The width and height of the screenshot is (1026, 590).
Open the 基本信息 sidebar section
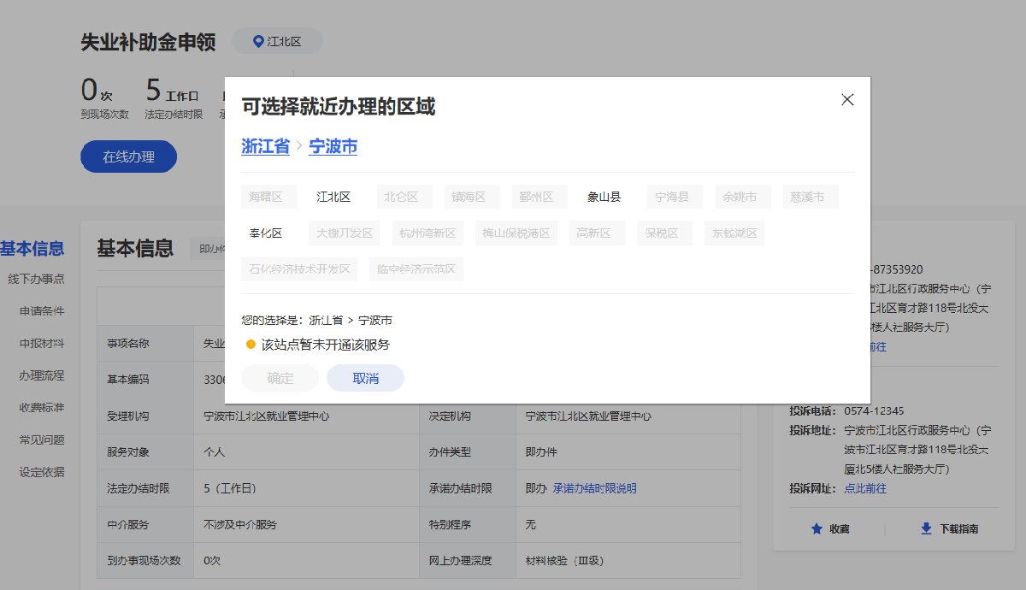coord(32,249)
